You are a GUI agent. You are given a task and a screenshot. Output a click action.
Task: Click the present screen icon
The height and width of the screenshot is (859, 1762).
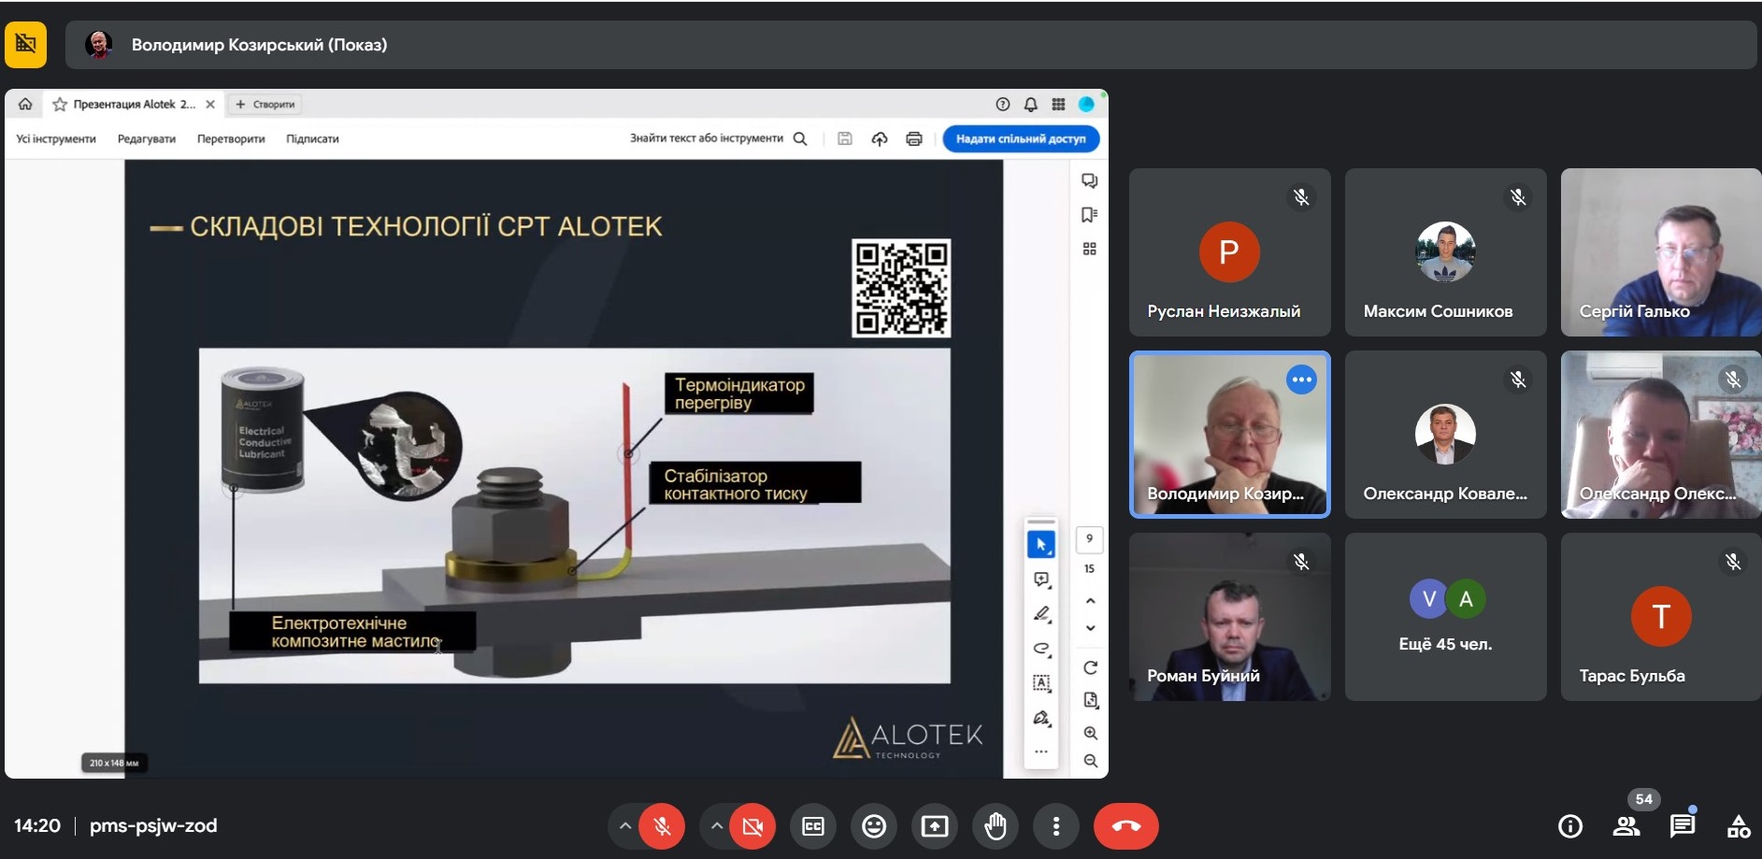pos(935,826)
